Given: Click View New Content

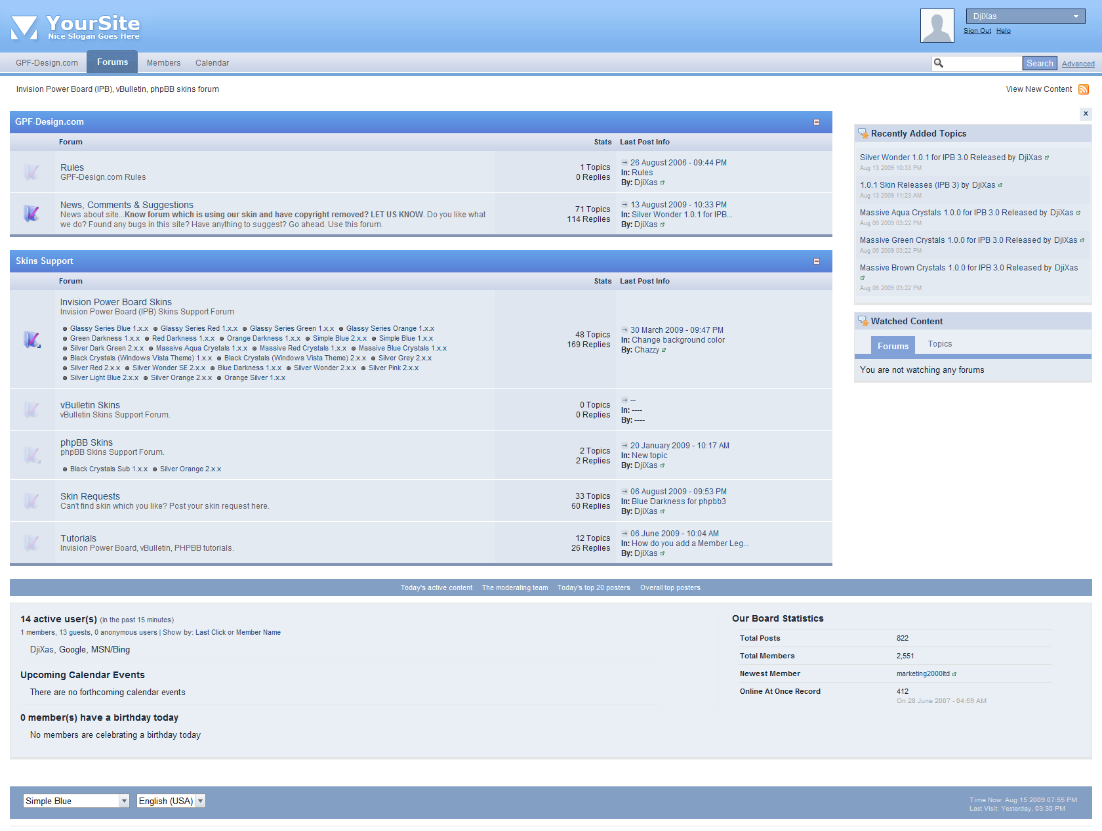Looking at the screenshot, I should point(1038,89).
